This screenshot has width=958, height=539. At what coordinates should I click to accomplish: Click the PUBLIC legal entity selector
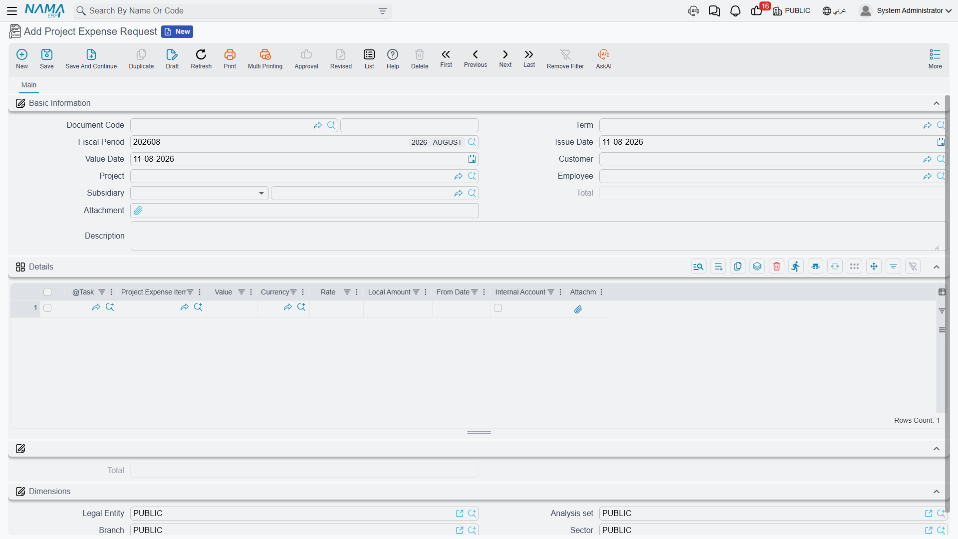click(x=792, y=11)
